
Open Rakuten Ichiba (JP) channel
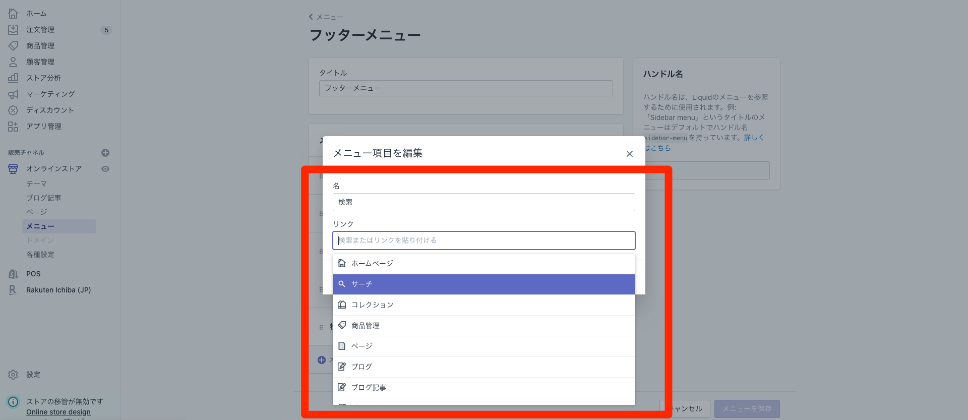click(58, 290)
